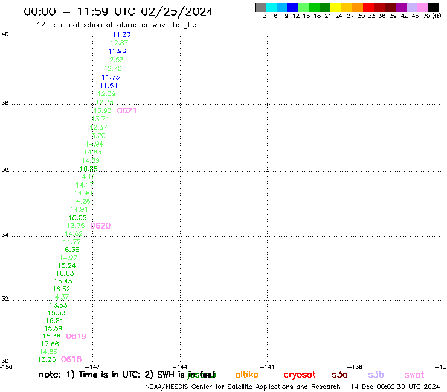
Task: Select the value 14.83
Action: click(92, 153)
